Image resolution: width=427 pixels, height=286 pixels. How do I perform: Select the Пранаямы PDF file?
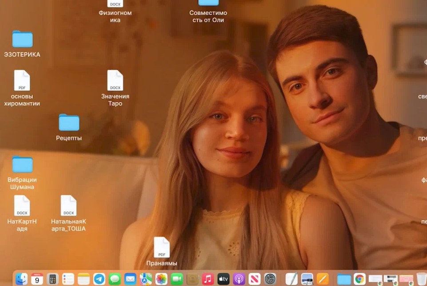coord(162,247)
